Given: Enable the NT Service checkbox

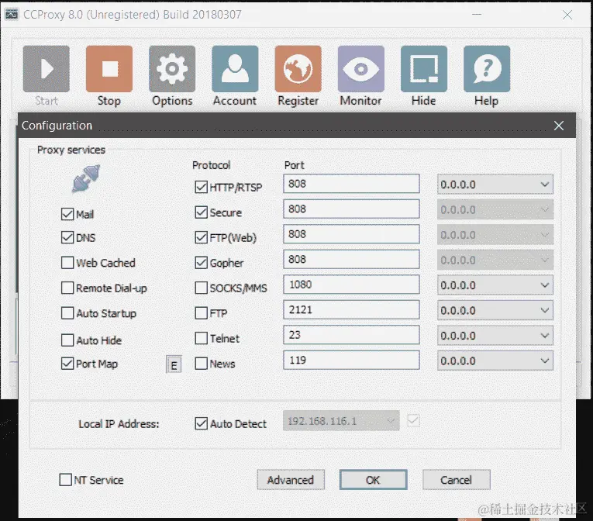Looking at the screenshot, I should (x=65, y=480).
